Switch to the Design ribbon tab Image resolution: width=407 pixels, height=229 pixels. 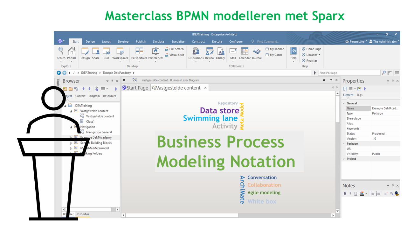pyautogui.click(x=90, y=41)
